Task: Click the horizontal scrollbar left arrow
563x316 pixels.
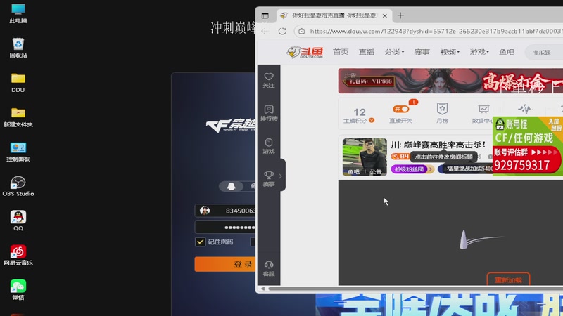Action: pos(262,289)
